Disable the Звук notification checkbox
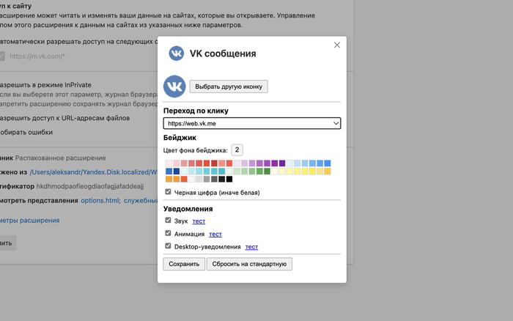The height and width of the screenshot is (321, 513). tap(169, 220)
